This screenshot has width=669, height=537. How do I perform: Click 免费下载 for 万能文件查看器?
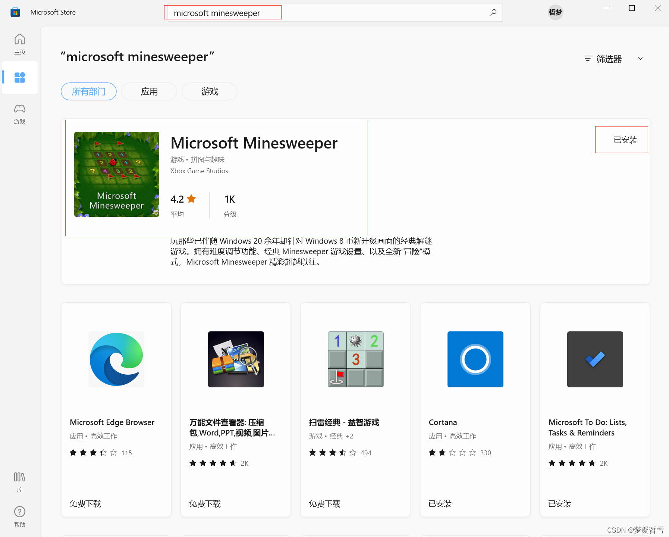point(205,504)
